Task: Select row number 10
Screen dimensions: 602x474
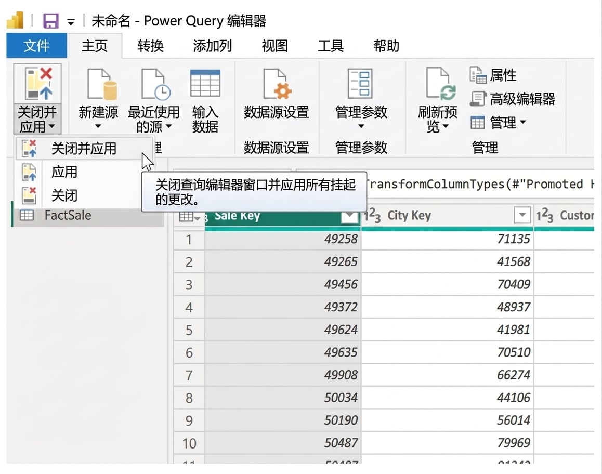Action: [x=189, y=443]
